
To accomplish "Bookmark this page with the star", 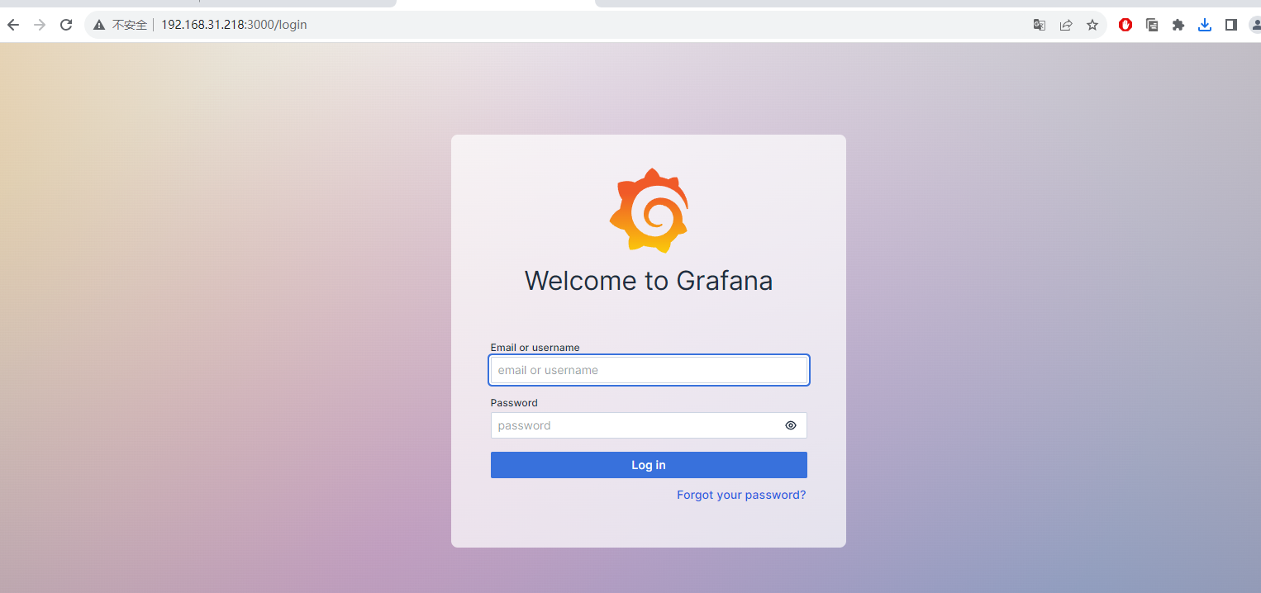I will click(x=1092, y=25).
